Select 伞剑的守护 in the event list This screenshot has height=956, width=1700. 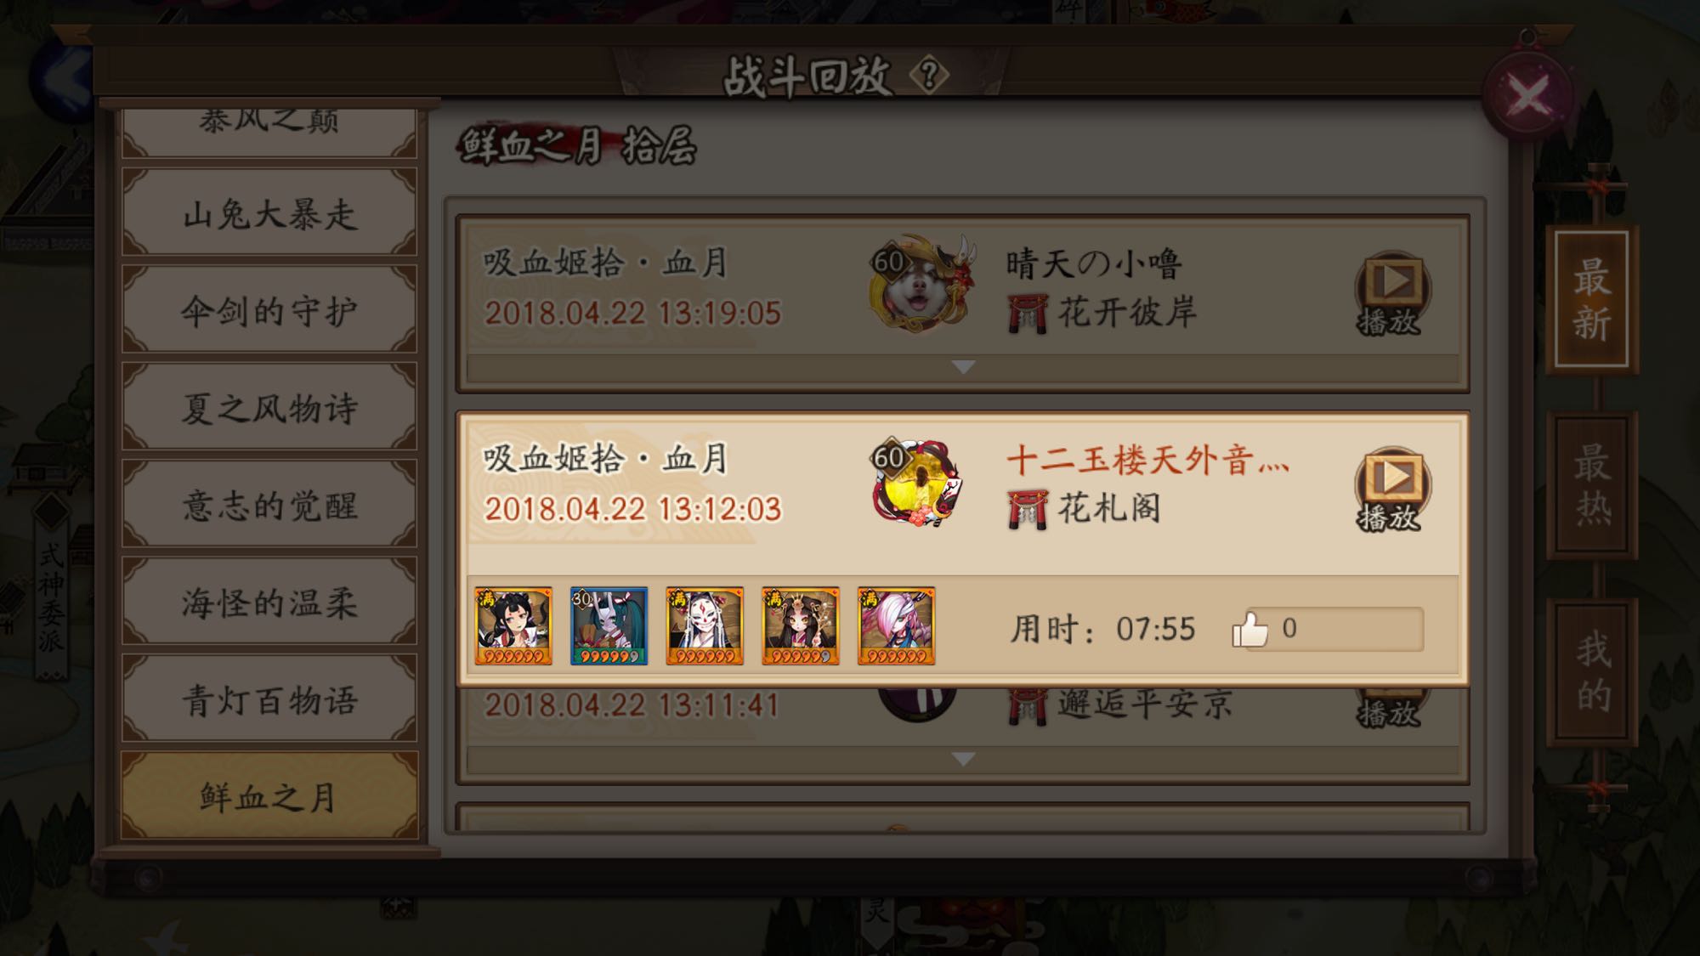pos(269,309)
